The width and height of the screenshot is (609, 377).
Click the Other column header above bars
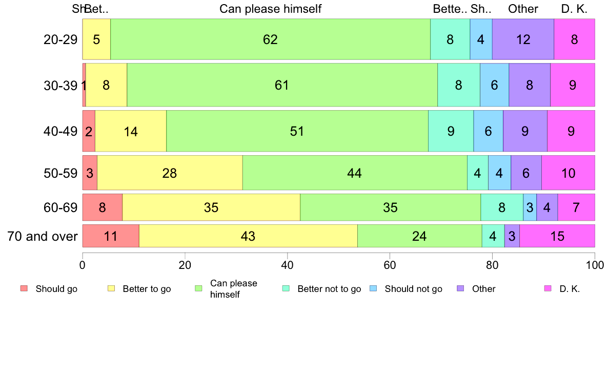[523, 9]
